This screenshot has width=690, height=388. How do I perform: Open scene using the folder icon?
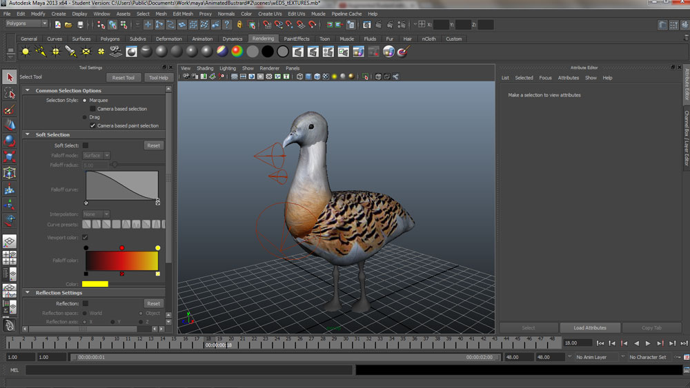[69, 25]
